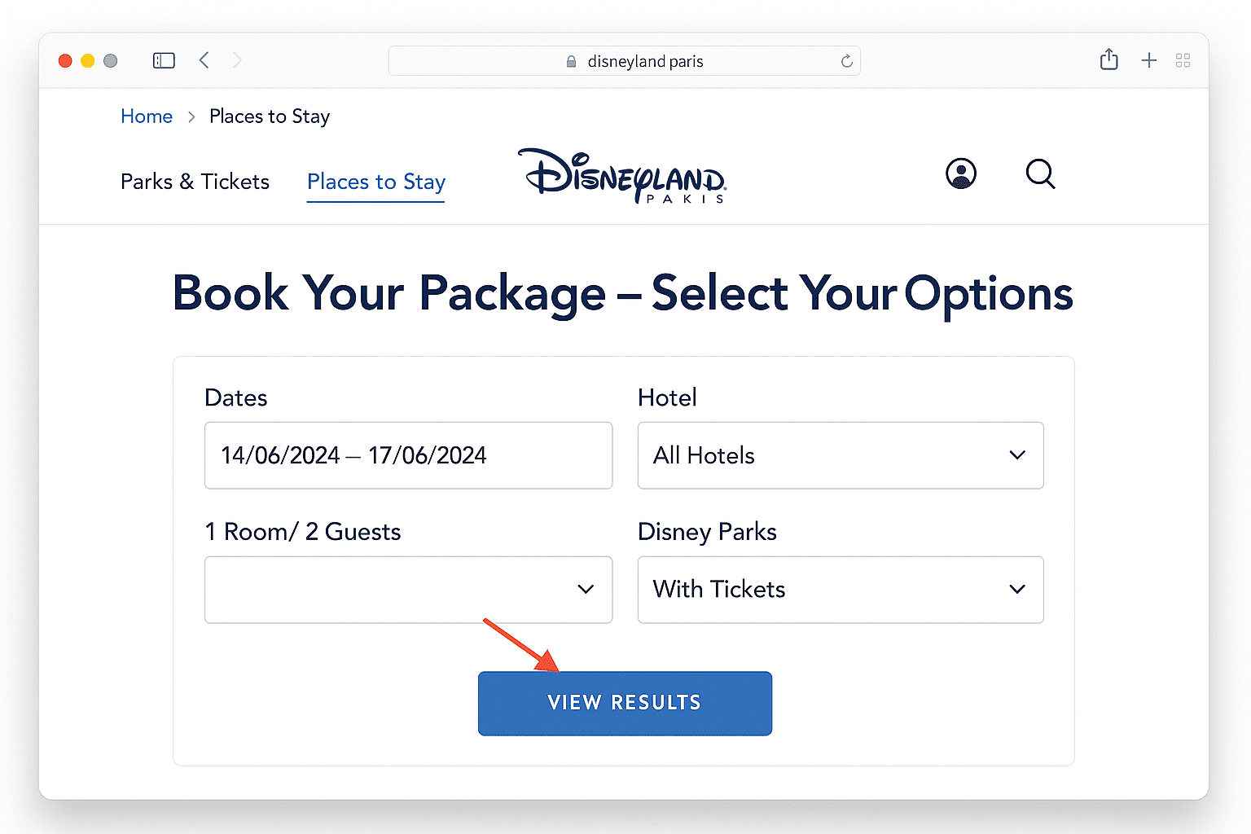This screenshot has width=1251, height=834.
Task: Expand the All Hotels dropdown
Action: pos(841,455)
